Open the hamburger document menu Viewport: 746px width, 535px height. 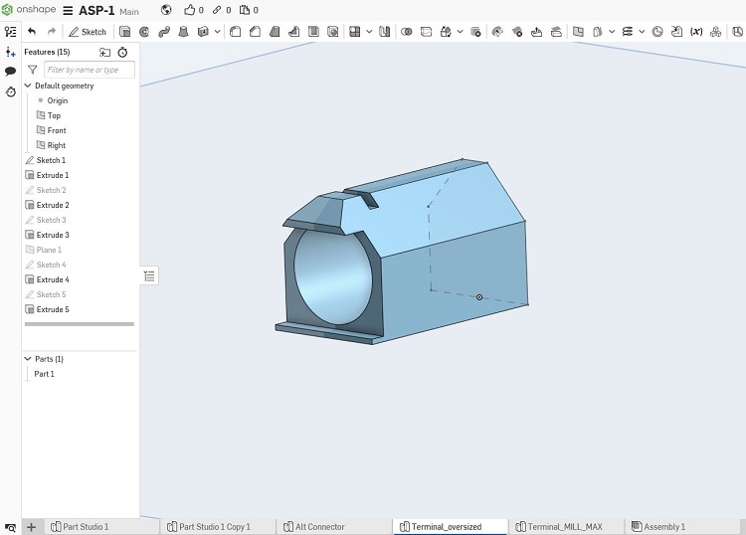tap(68, 11)
